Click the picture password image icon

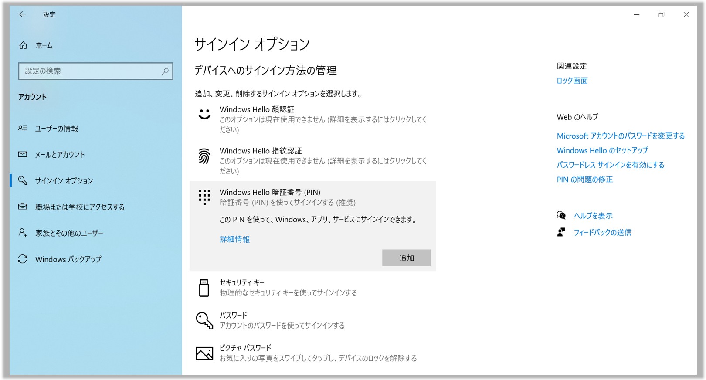[204, 353]
